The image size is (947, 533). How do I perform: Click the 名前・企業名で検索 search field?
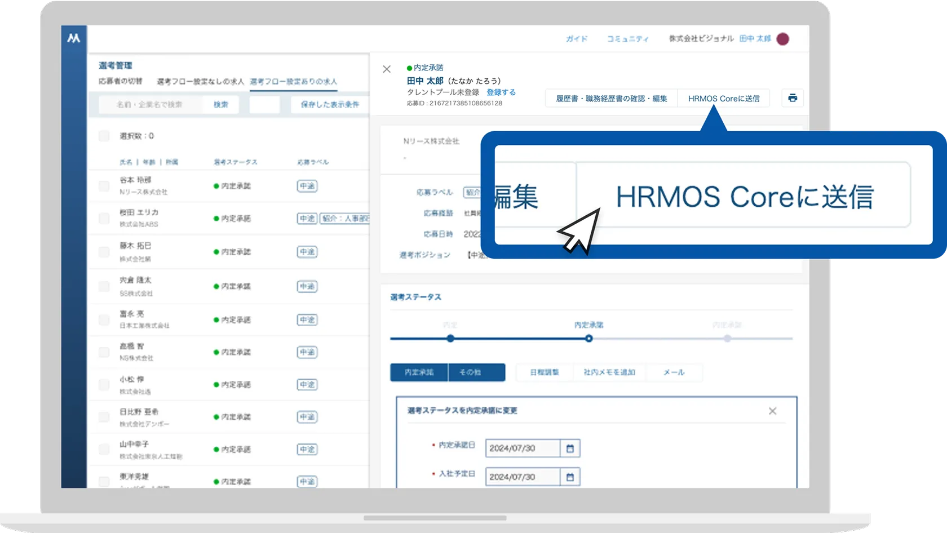pos(149,104)
